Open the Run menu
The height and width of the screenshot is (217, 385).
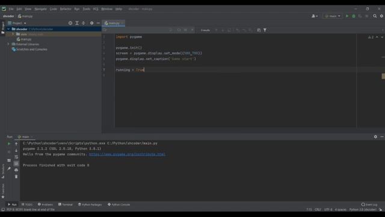coord(77,9)
